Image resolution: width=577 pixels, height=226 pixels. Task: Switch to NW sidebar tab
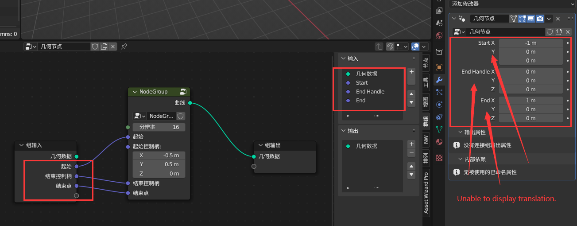[426, 140]
